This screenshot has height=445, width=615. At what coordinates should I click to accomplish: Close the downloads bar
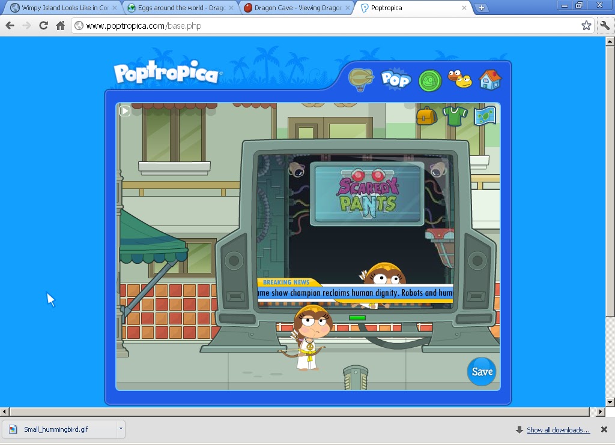pos(604,429)
